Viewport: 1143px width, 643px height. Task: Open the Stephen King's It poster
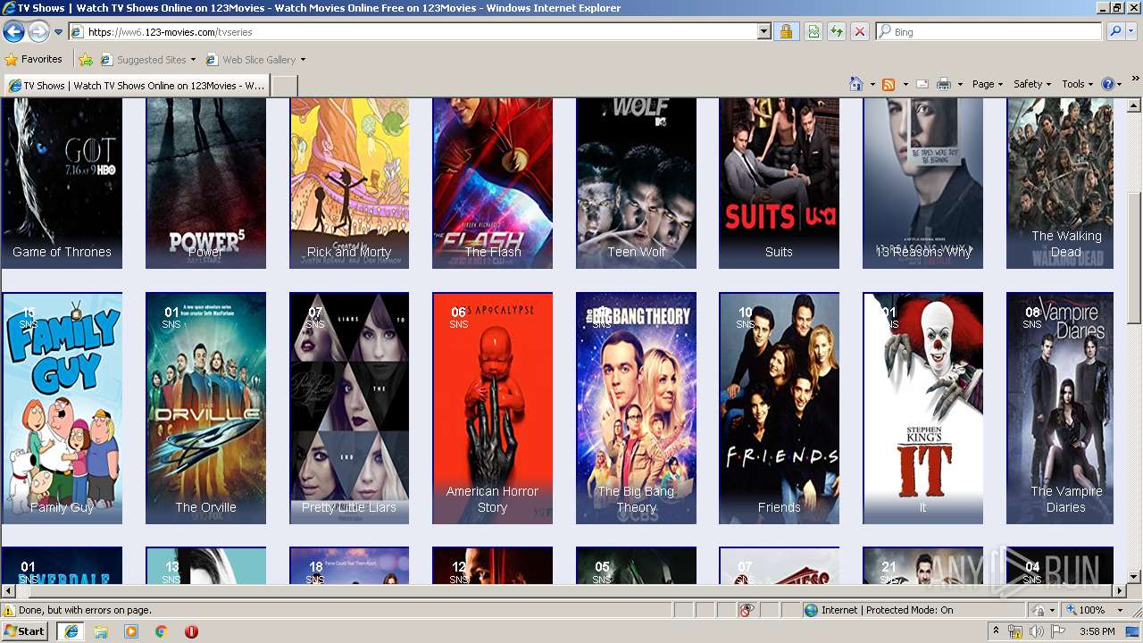coord(922,408)
